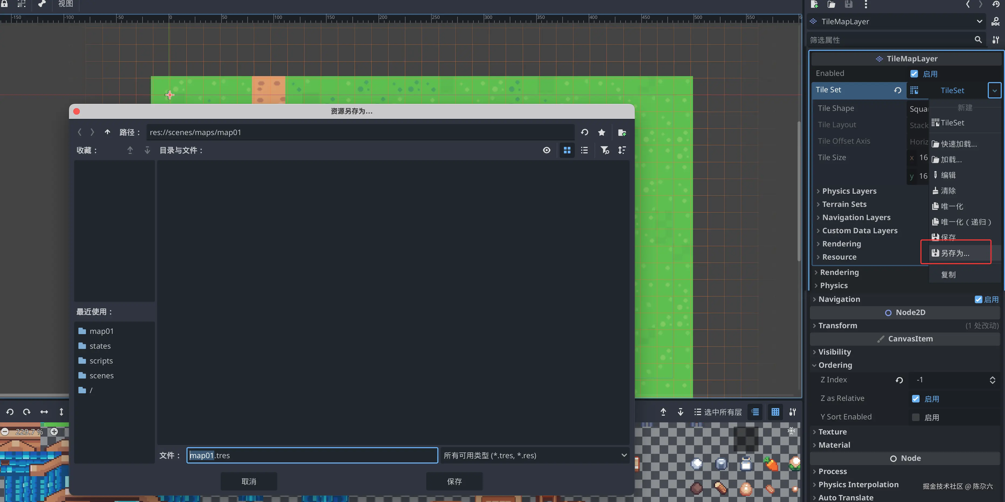Select 另存为... in resource menu
Viewport: 1005px width, 502px height.
coord(955,253)
